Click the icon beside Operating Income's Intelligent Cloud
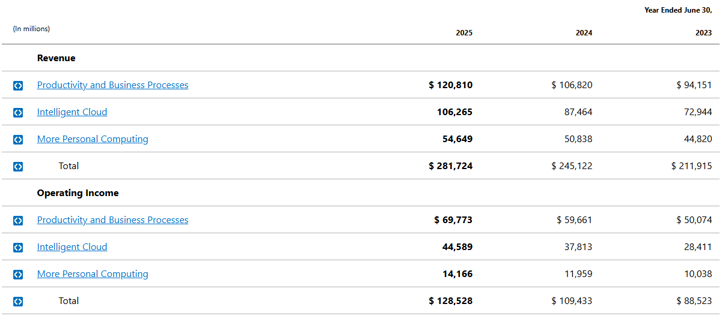 [x=18, y=248]
